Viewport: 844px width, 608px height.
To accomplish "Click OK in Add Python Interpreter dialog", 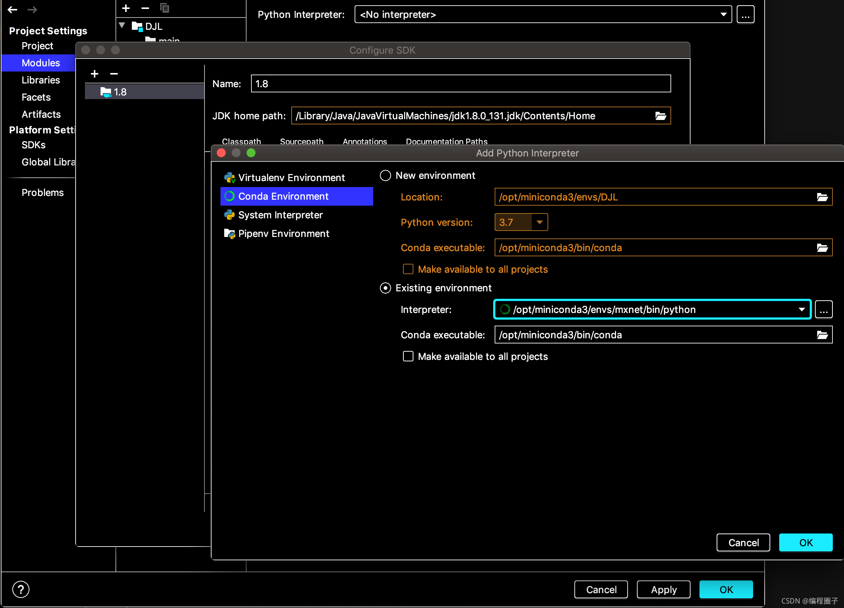I will pyautogui.click(x=805, y=542).
